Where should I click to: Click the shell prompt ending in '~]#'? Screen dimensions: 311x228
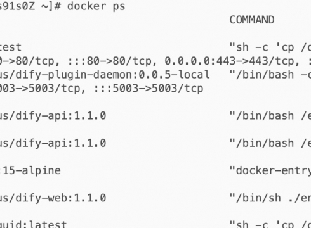(x=30, y=6)
